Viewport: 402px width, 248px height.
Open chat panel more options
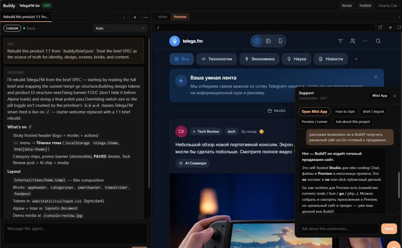click(x=145, y=17)
